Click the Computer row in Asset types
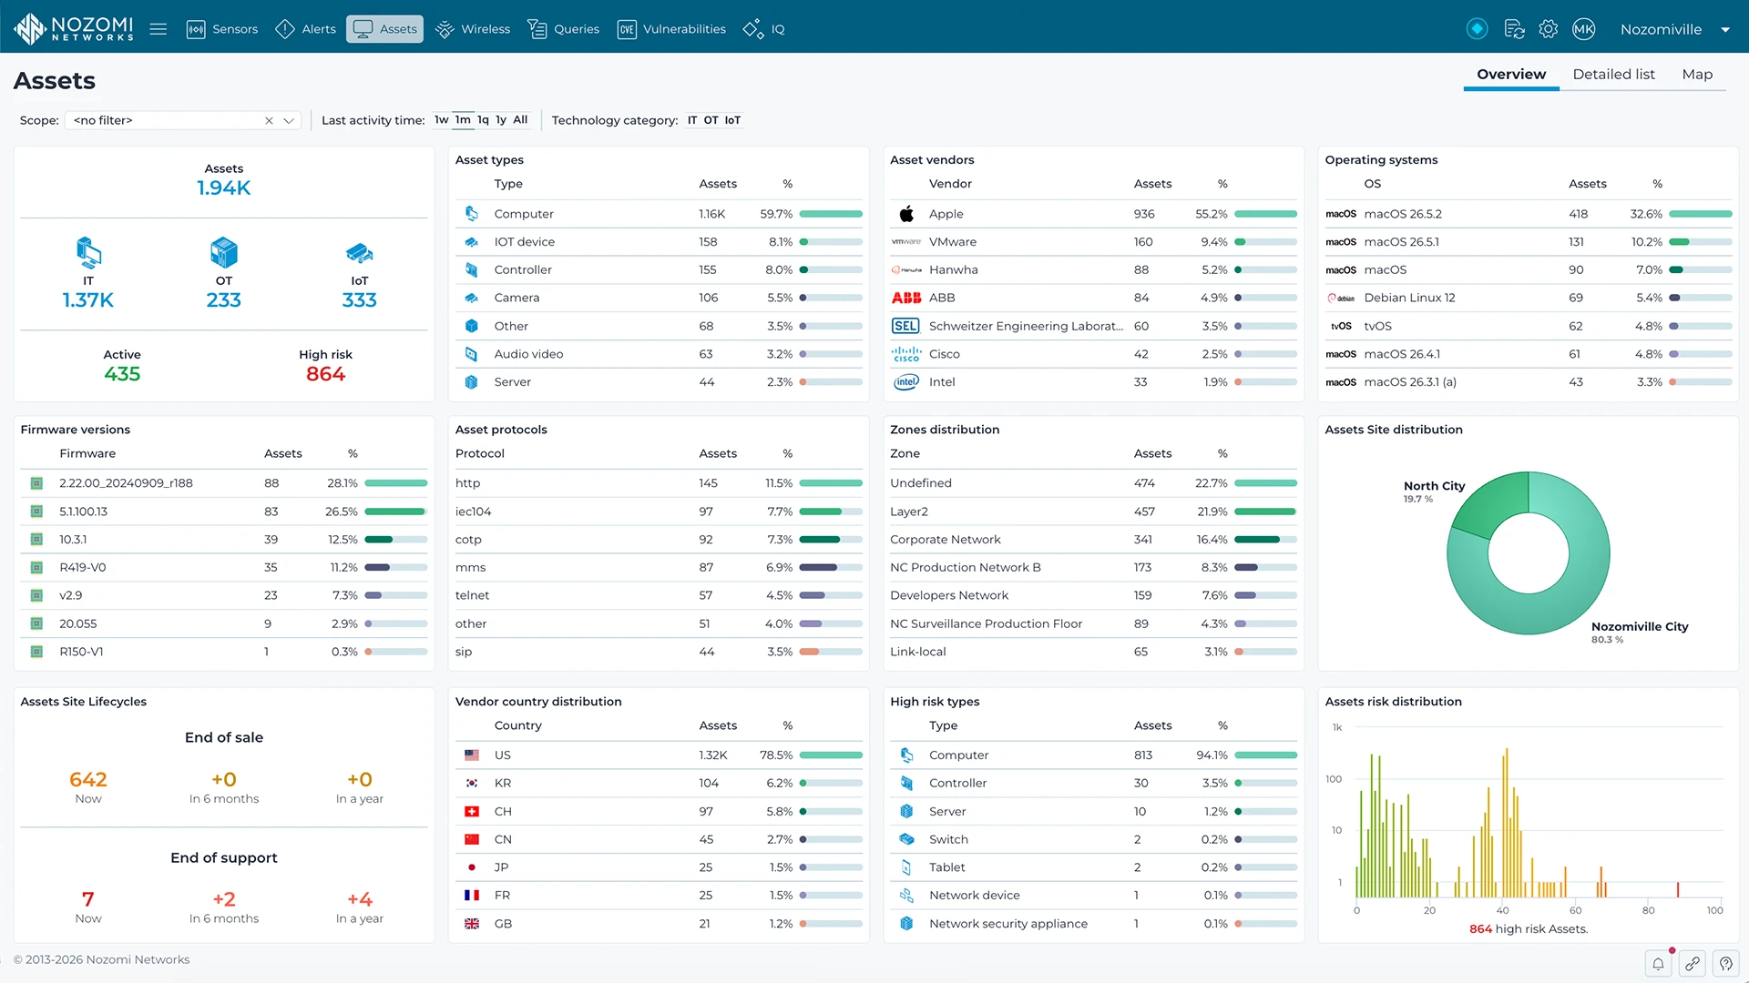 [x=659, y=214]
